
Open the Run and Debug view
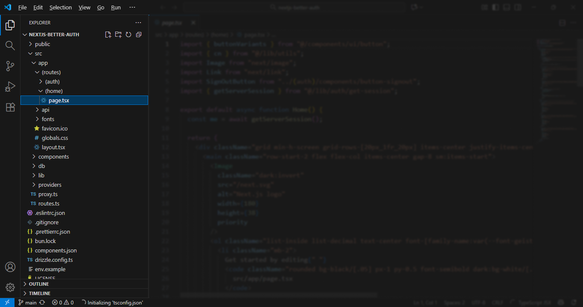click(10, 87)
